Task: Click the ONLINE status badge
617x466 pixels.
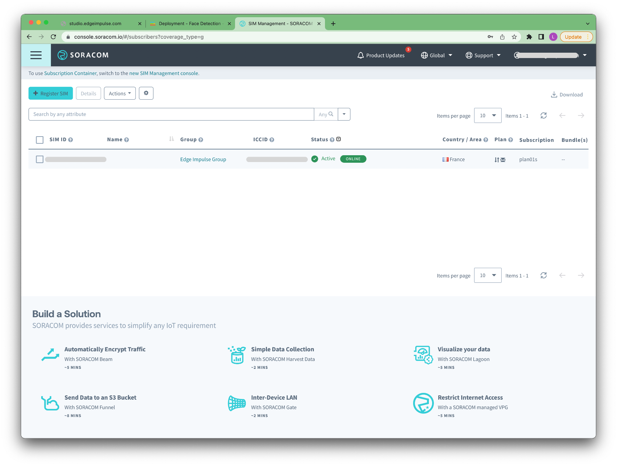Action: [x=353, y=159]
